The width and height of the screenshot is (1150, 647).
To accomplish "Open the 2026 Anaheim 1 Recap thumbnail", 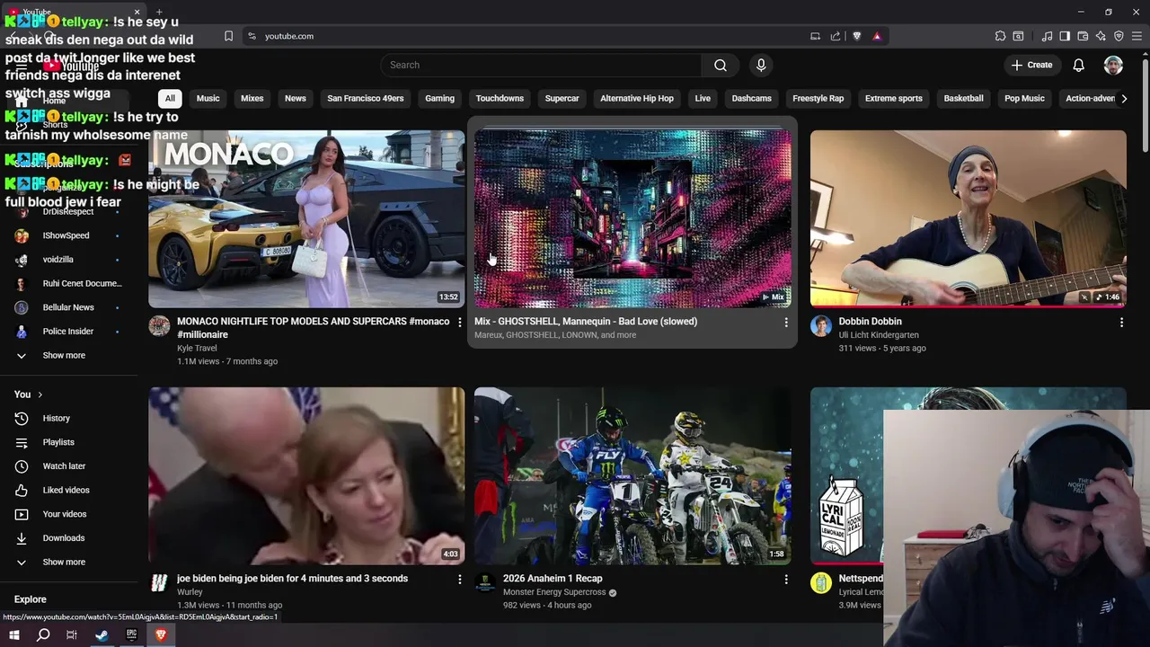I will tap(632, 476).
